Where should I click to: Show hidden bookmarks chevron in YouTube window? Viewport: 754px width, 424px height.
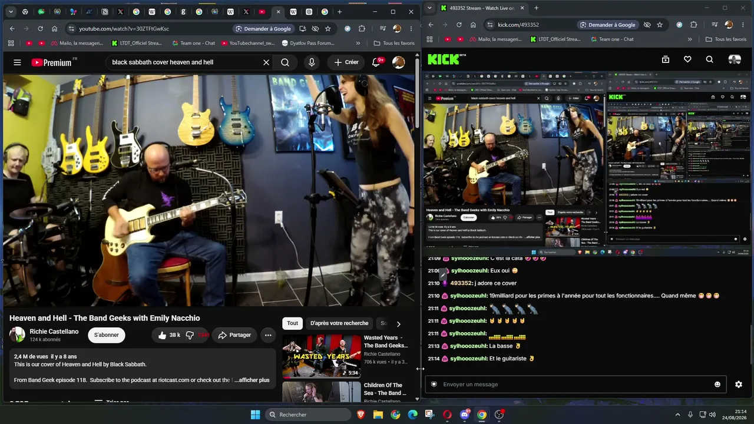coord(358,43)
